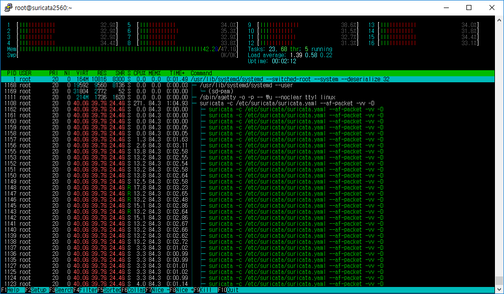Screen dimensions: 504x294
Task: Select the (sd-pam) process row
Action: [248, 91]
